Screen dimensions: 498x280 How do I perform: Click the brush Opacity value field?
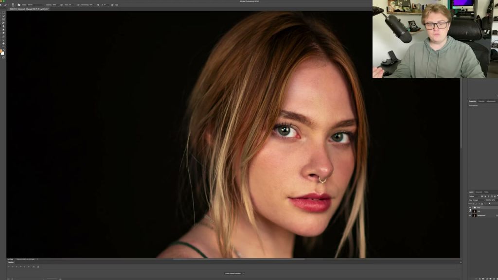[x=54, y=5]
